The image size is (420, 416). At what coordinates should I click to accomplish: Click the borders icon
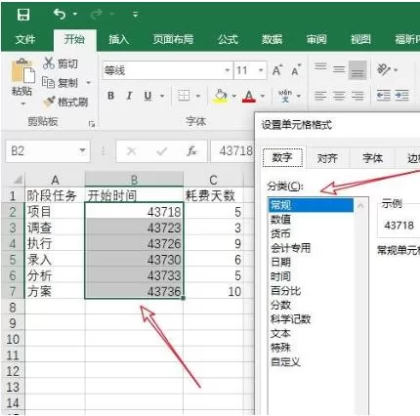[184, 96]
